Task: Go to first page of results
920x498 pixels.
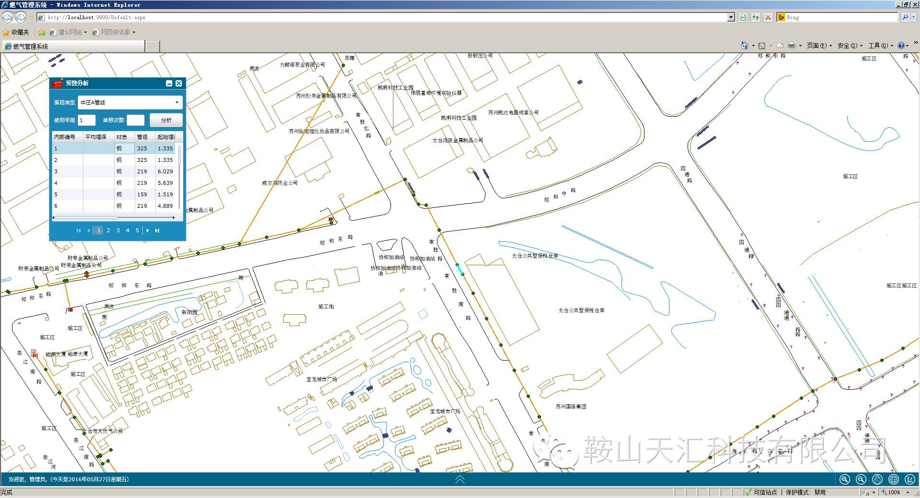Action: (79, 230)
